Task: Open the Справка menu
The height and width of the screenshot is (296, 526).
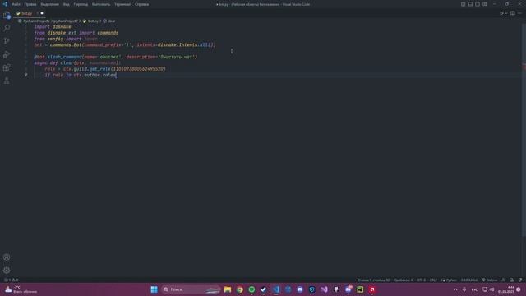Action: pyautogui.click(x=141, y=4)
